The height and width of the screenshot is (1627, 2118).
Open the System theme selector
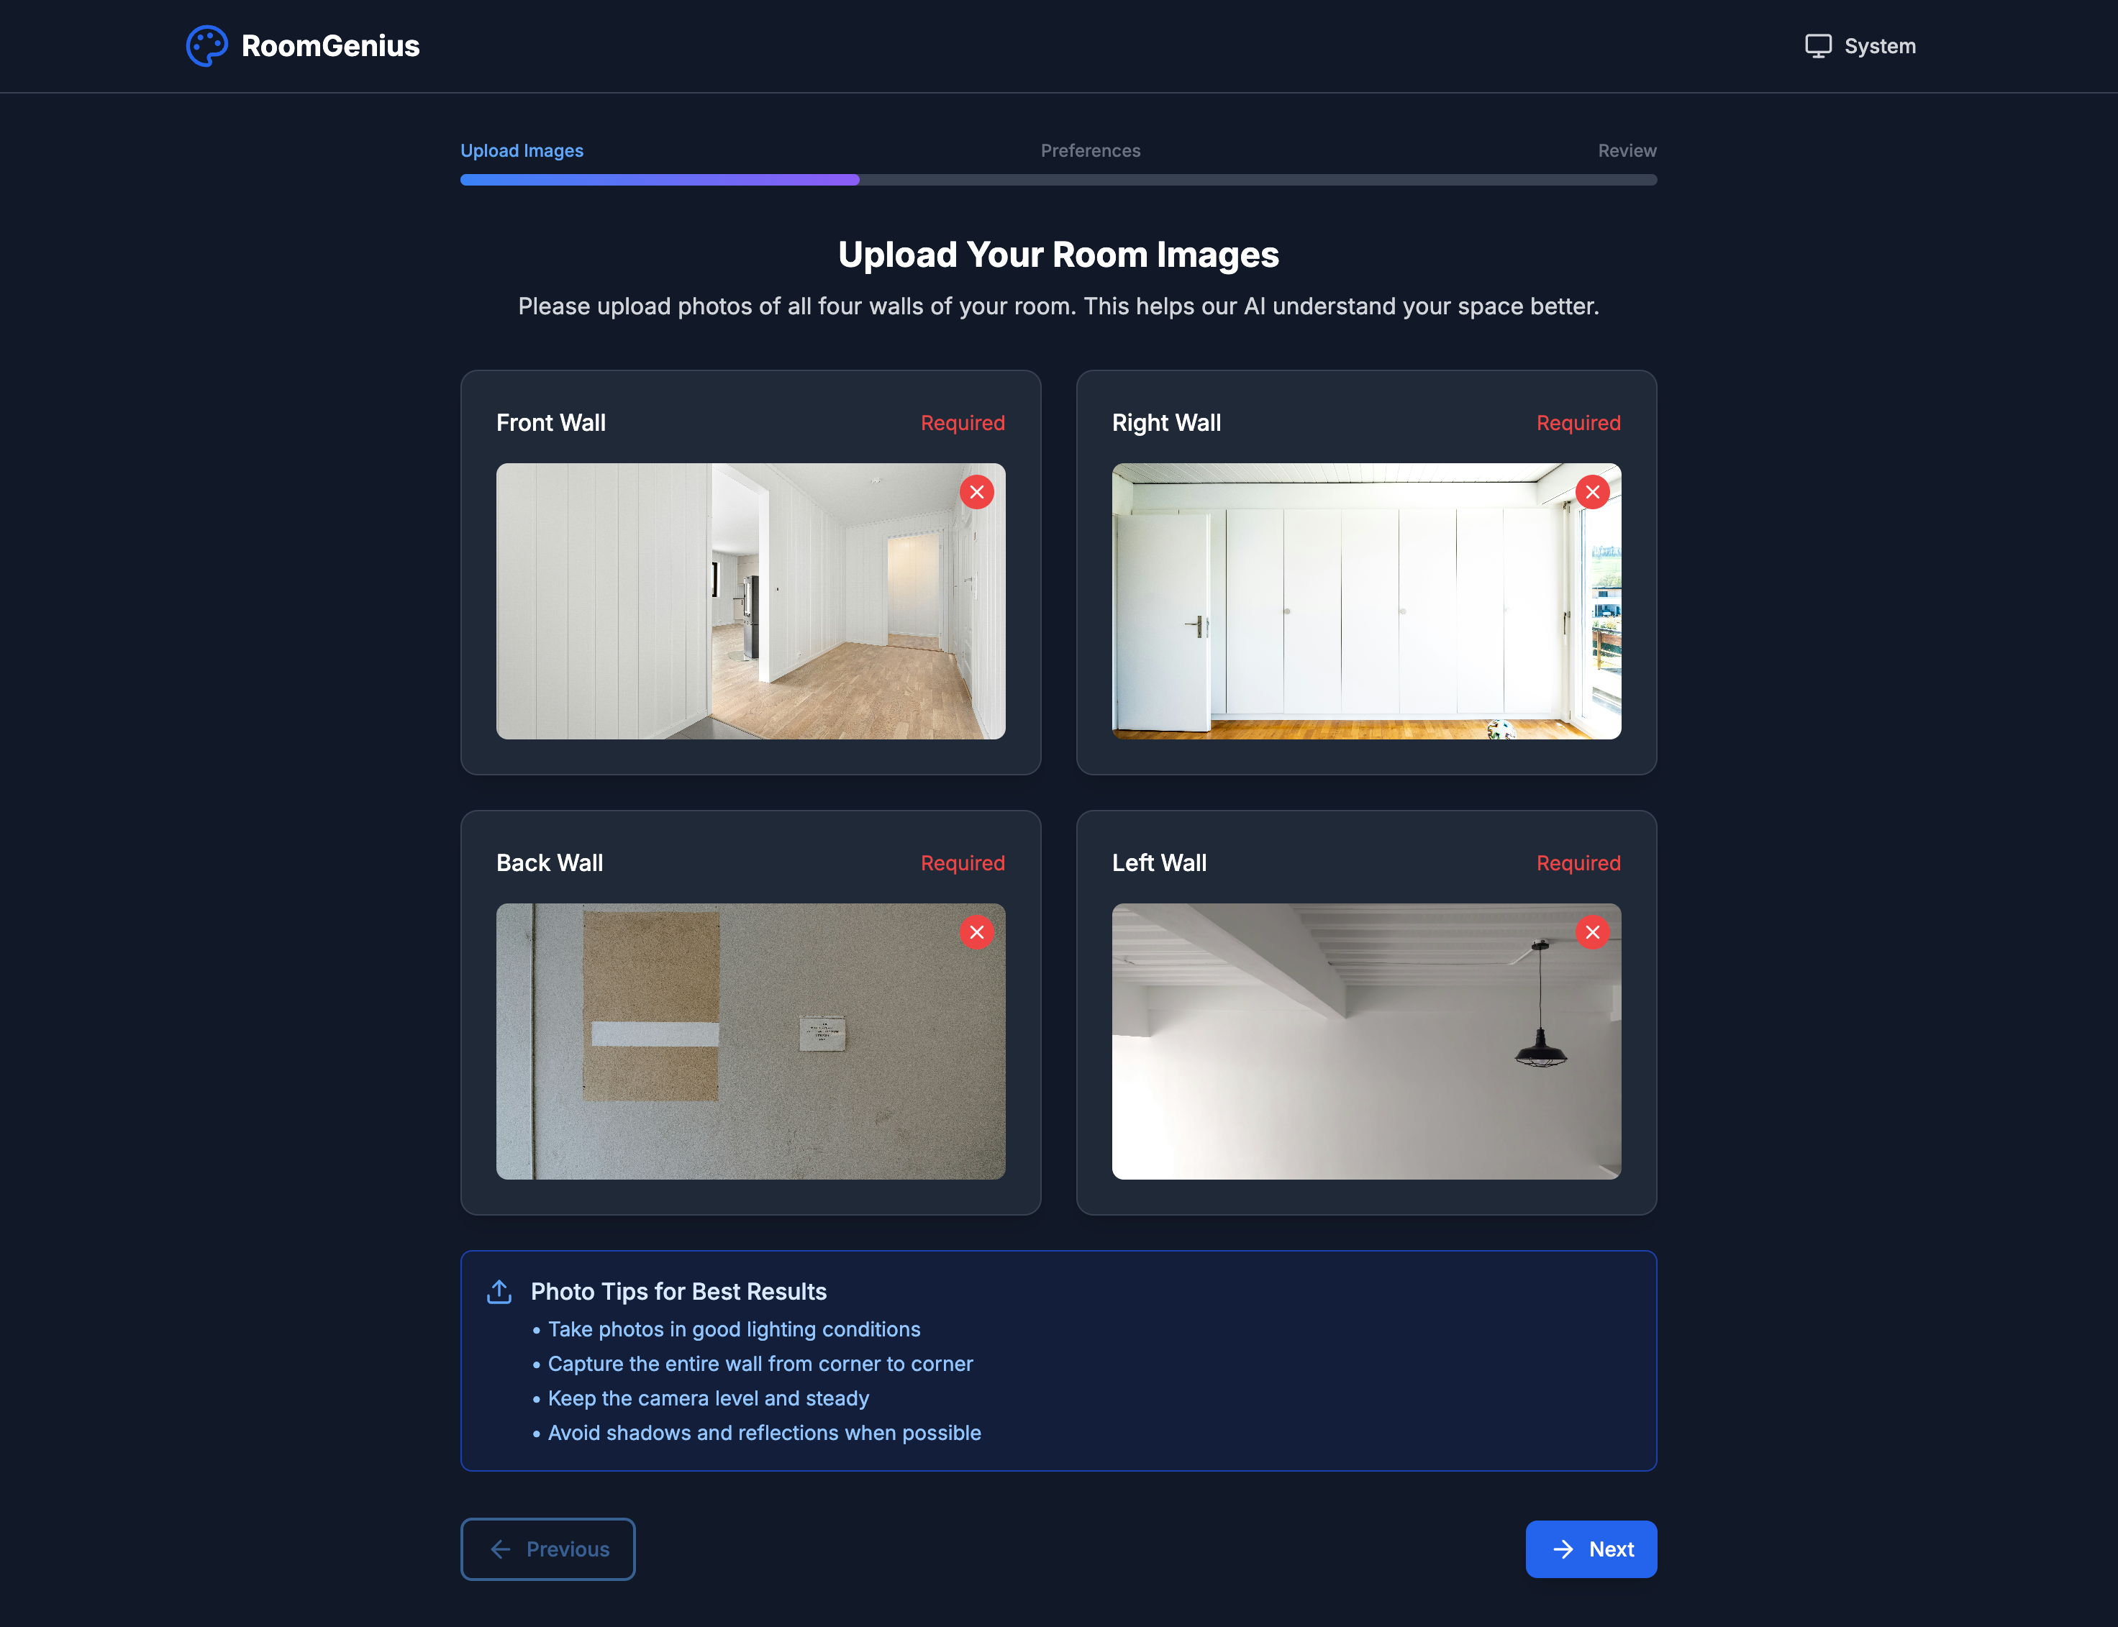point(1860,45)
